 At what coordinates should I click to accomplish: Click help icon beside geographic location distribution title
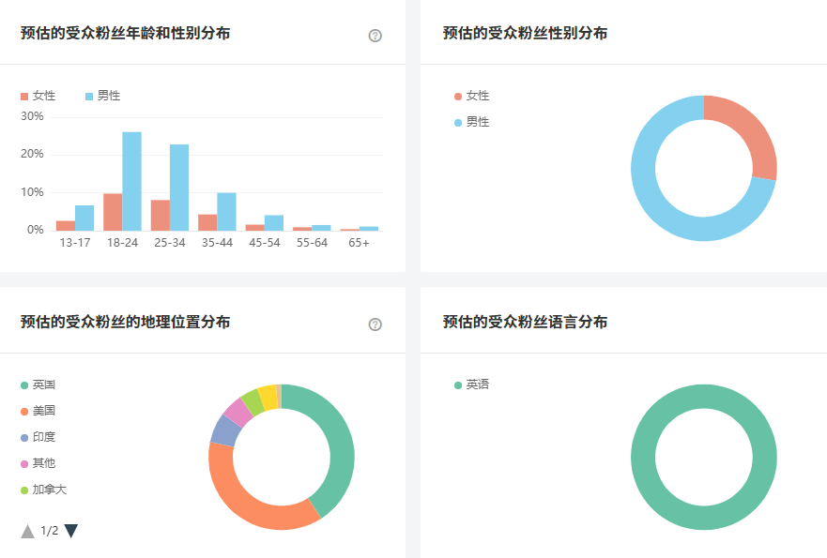coord(375,324)
